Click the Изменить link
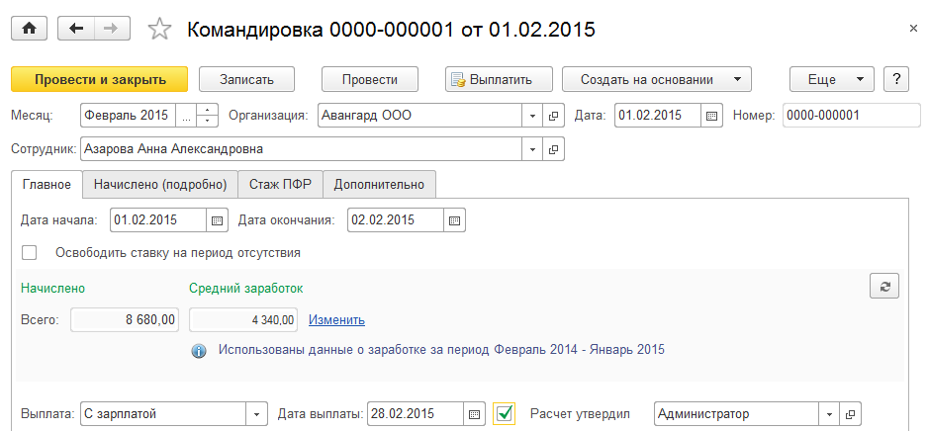This screenshot has width=928, height=431. click(336, 319)
